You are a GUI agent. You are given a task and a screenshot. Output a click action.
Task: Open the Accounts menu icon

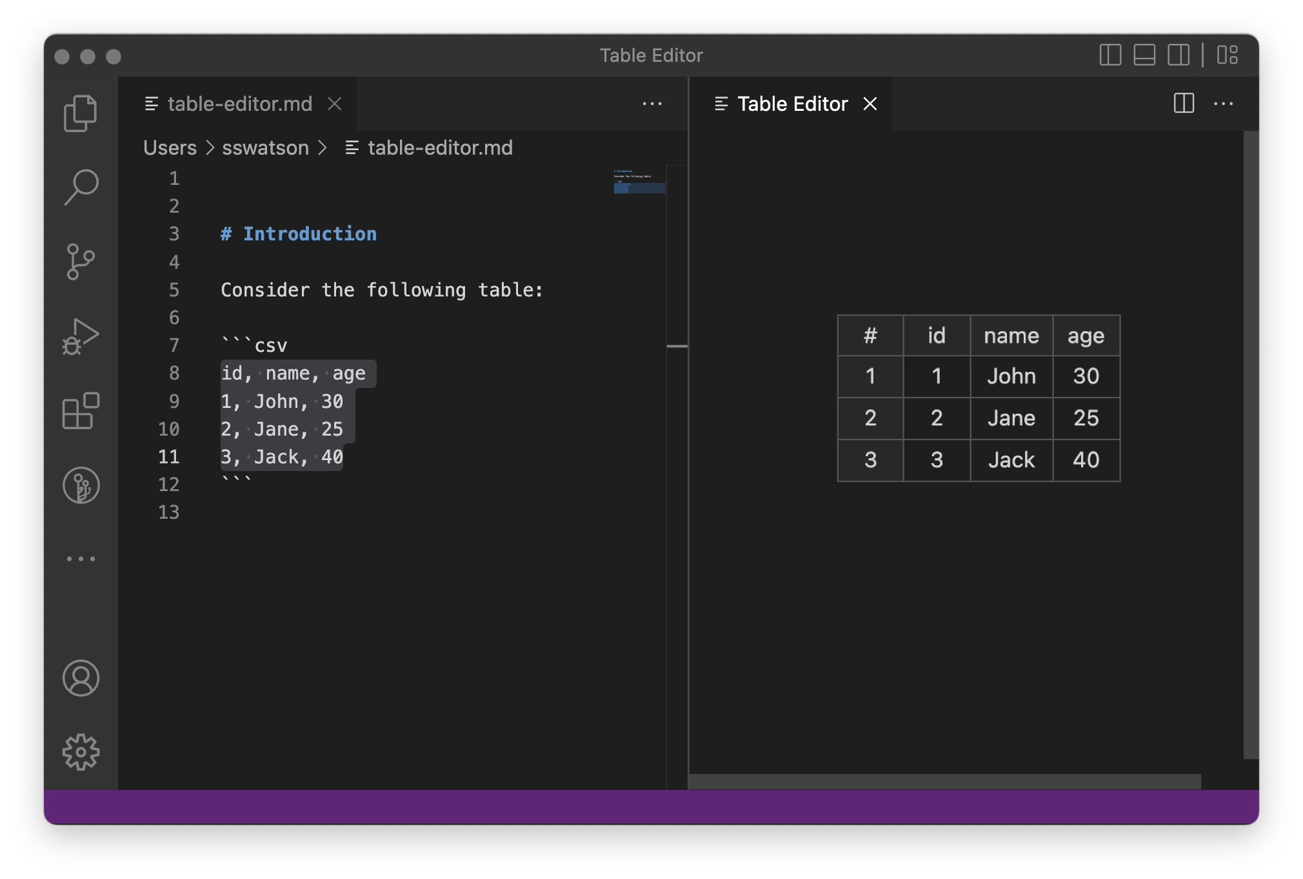(81, 678)
